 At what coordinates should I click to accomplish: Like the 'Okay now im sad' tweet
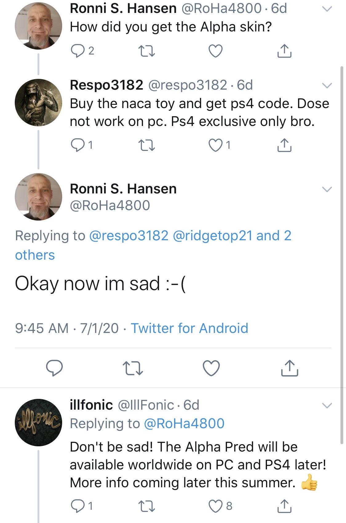(x=211, y=368)
